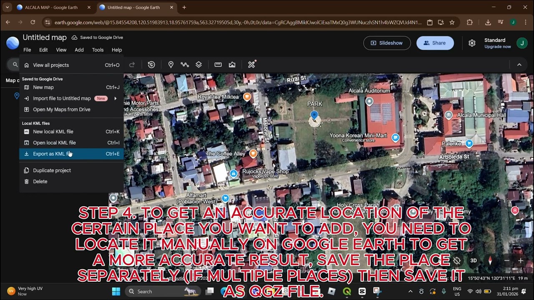Choose Open My Maps from Drive

pos(71,110)
